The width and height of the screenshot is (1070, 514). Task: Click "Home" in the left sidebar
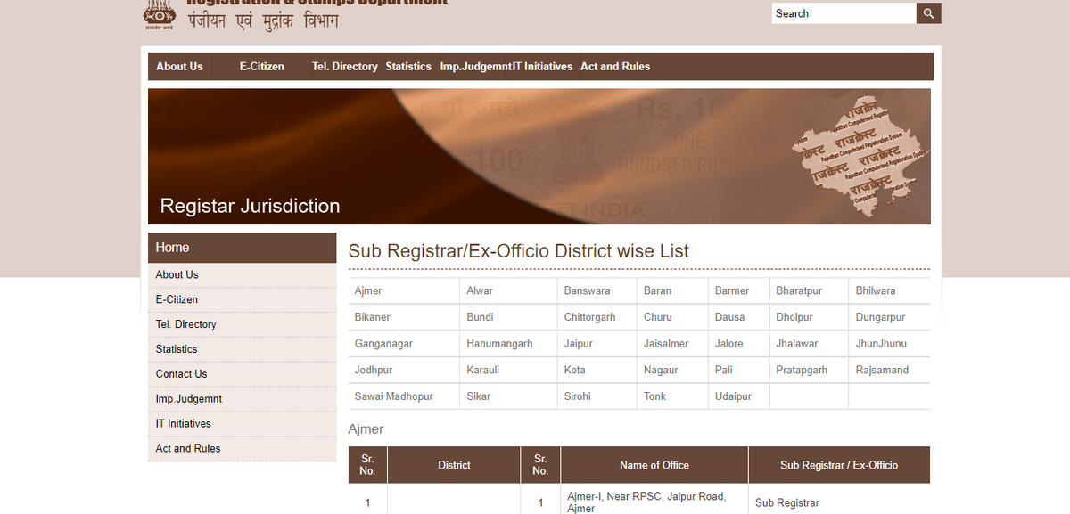[172, 248]
